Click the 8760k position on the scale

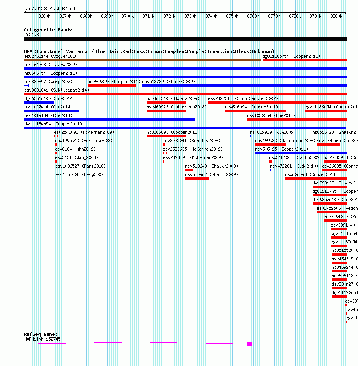[253, 16]
